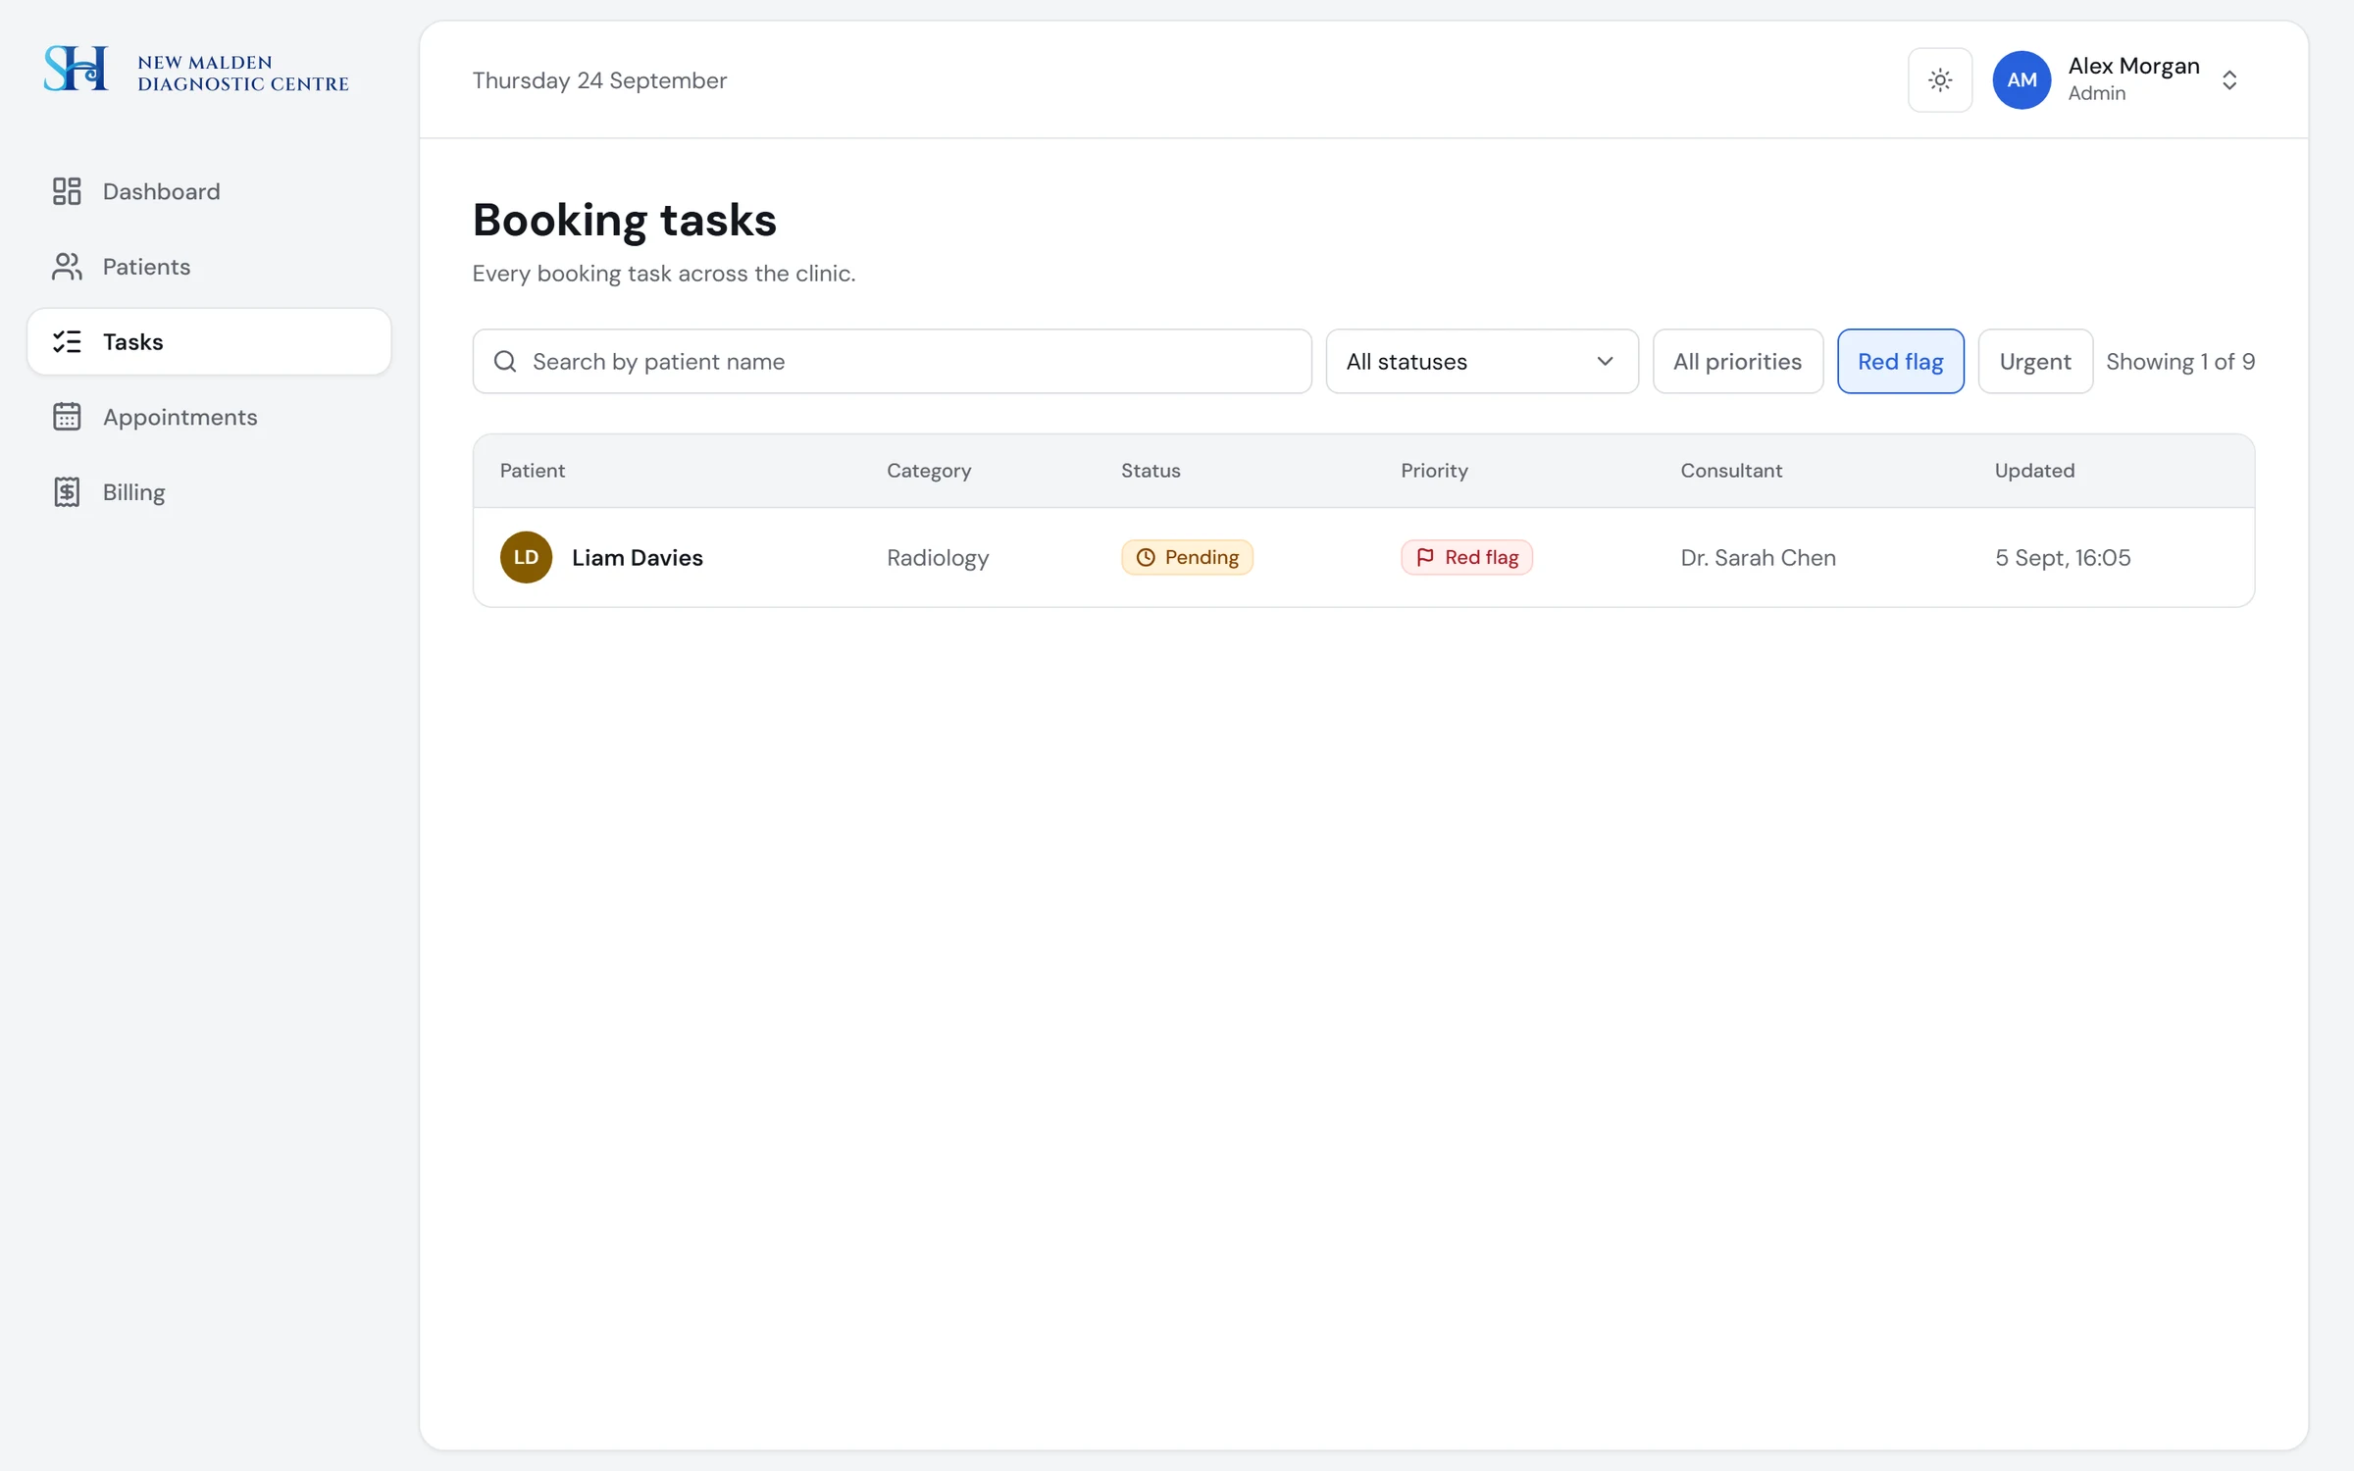This screenshot has height=1471, width=2354.
Task: Click the Dr. Sarah Chen consultant cell
Action: coord(1758,558)
